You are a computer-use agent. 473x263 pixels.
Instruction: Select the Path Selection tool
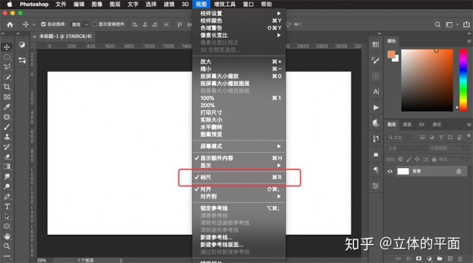(7, 216)
